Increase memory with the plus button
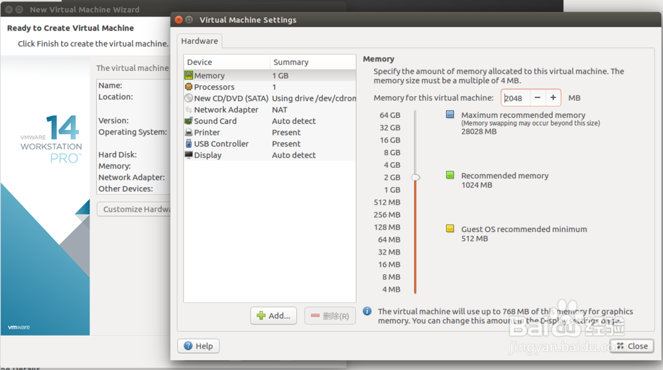This screenshot has height=370, width=663. point(553,97)
